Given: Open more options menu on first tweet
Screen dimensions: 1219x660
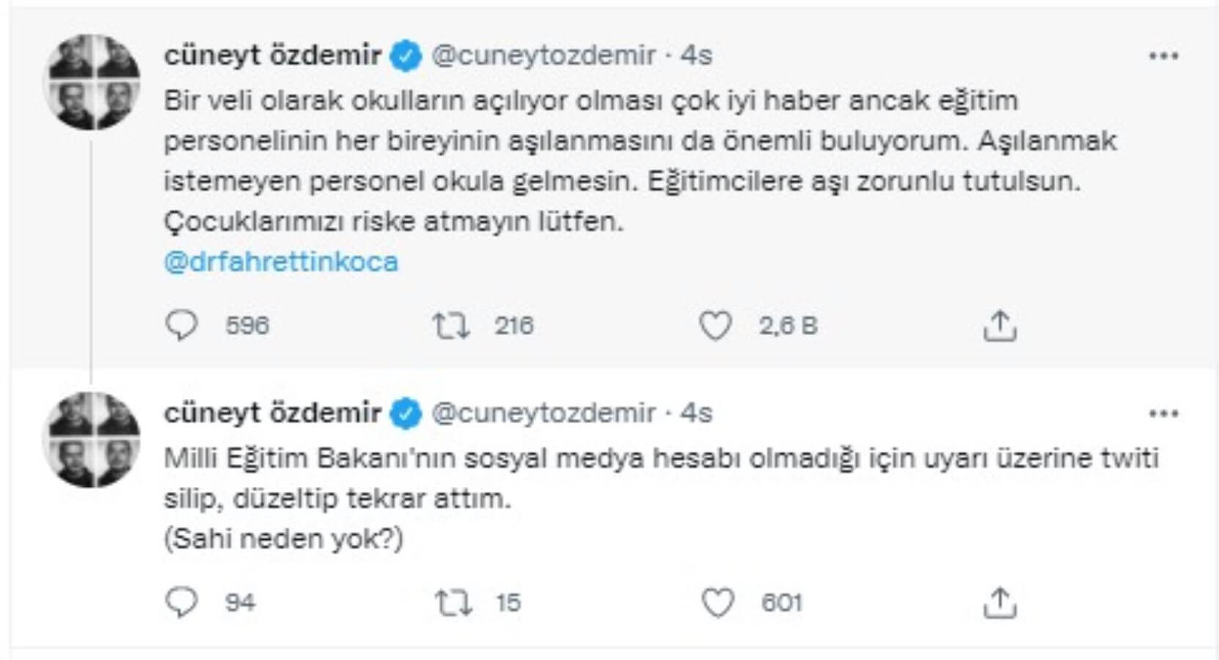Looking at the screenshot, I should (1163, 56).
